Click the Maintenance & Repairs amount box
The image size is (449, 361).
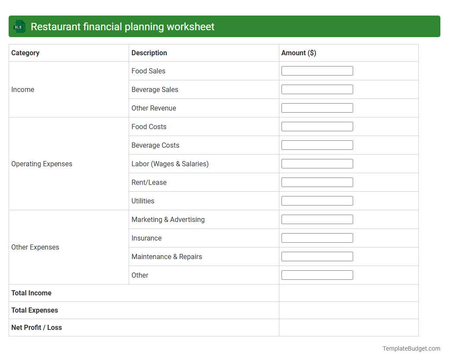317,256
